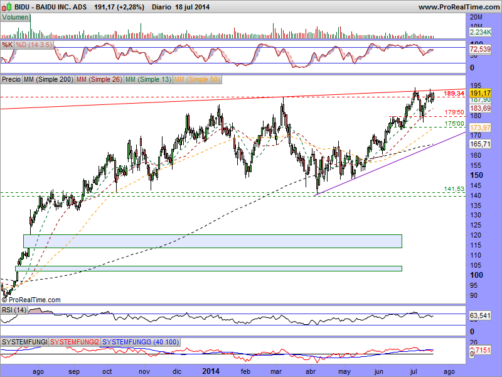Click the green 141,53 support label
This screenshot has width=502, height=377.
point(454,189)
